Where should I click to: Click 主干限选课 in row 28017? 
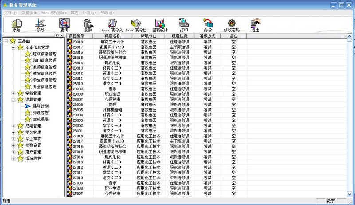point(180,47)
